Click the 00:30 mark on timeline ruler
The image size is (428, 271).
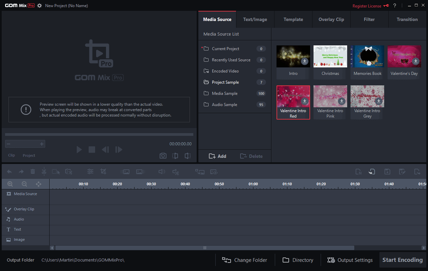click(151, 184)
